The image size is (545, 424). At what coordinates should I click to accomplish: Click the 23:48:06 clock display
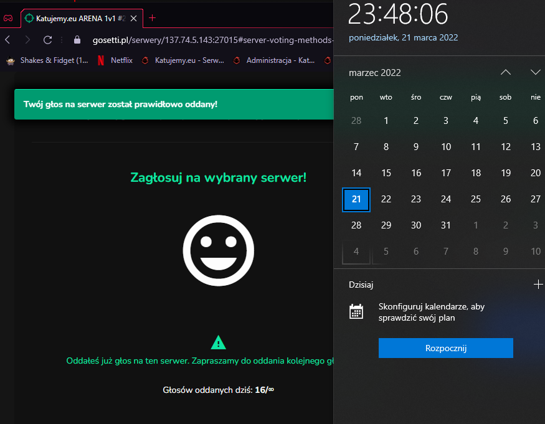point(398,14)
